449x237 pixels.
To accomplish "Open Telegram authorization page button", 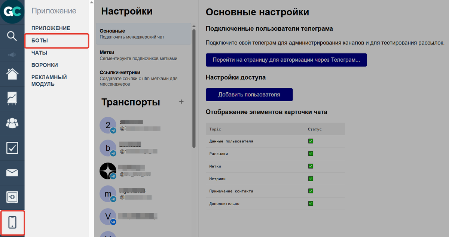I will click(x=286, y=60).
